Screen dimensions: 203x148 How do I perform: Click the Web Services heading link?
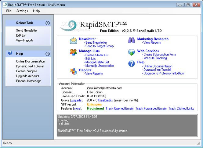point(148,51)
